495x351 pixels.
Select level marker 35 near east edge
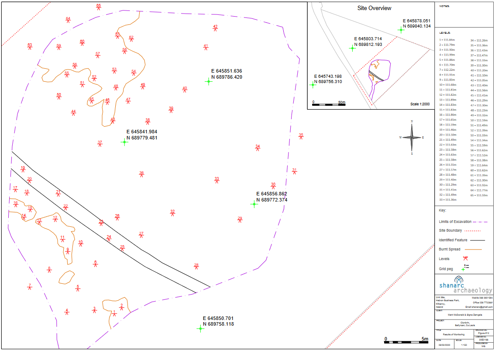point(301,137)
